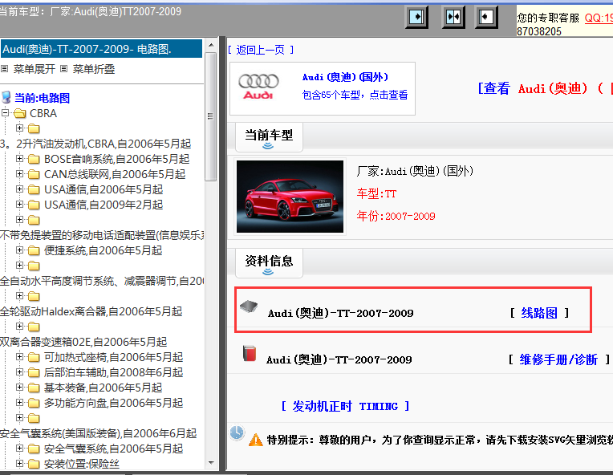Click 菜单展开 to expand all menus

pyautogui.click(x=34, y=69)
